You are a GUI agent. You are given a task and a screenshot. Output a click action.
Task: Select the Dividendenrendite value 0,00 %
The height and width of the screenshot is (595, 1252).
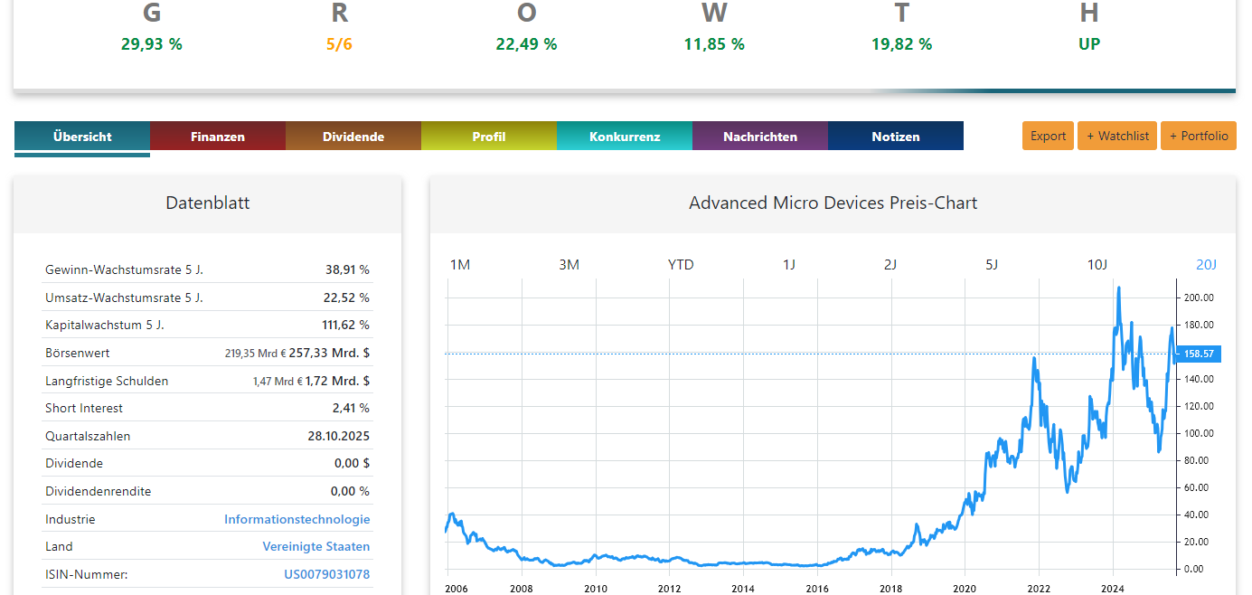[x=350, y=491]
